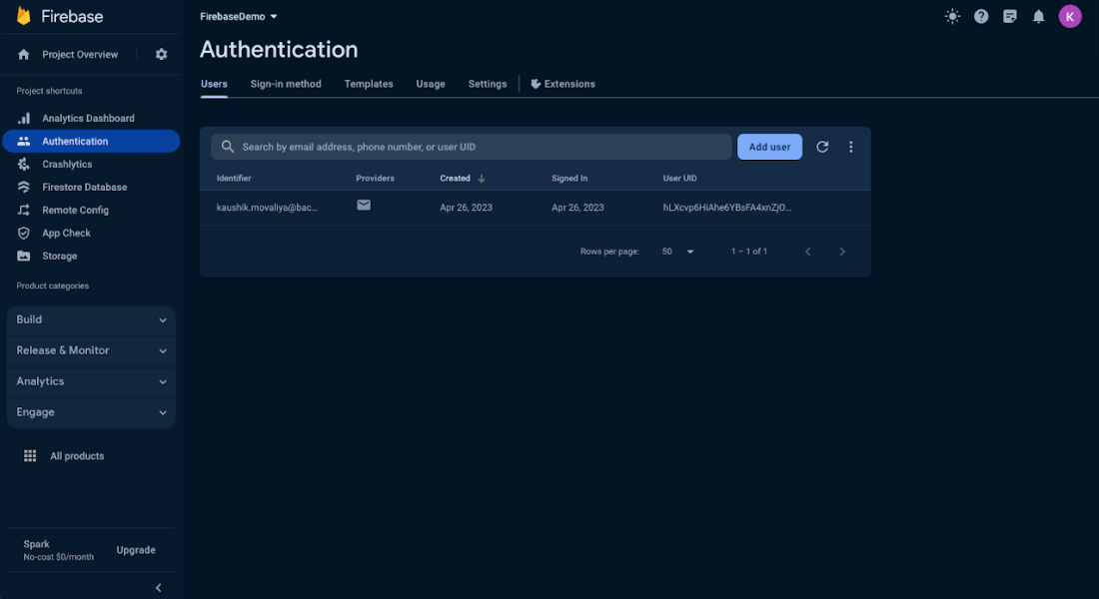This screenshot has height=599, width=1099.
Task: Click the Firebase flame logo
Action: [x=24, y=16]
